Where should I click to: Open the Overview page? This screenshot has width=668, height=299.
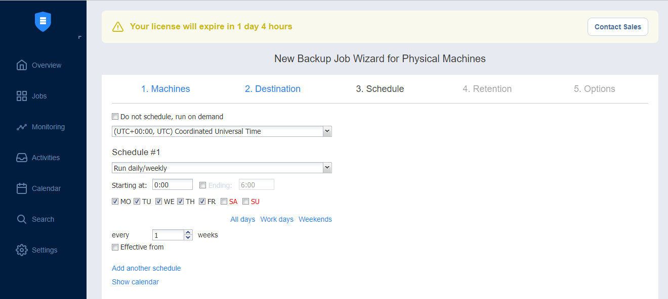(x=47, y=65)
